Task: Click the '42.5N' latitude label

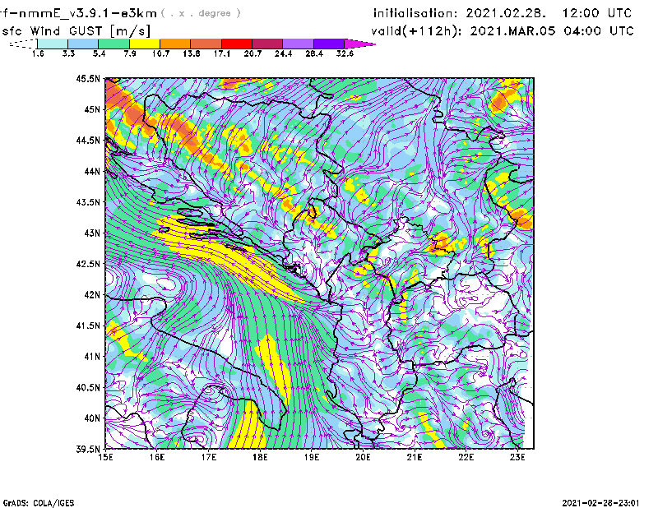Action: [x=88, y=264]
